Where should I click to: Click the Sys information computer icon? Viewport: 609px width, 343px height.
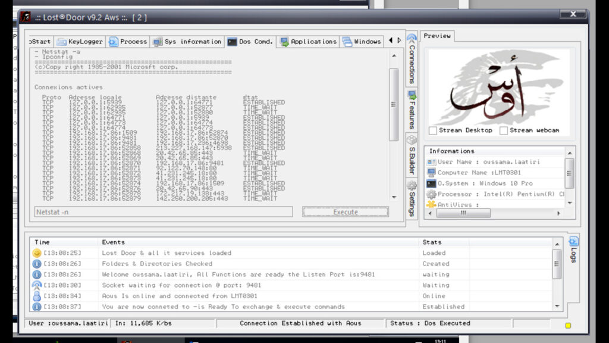[157, 42]
